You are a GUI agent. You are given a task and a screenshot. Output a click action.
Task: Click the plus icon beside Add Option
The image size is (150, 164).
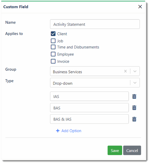click(58, 131)
